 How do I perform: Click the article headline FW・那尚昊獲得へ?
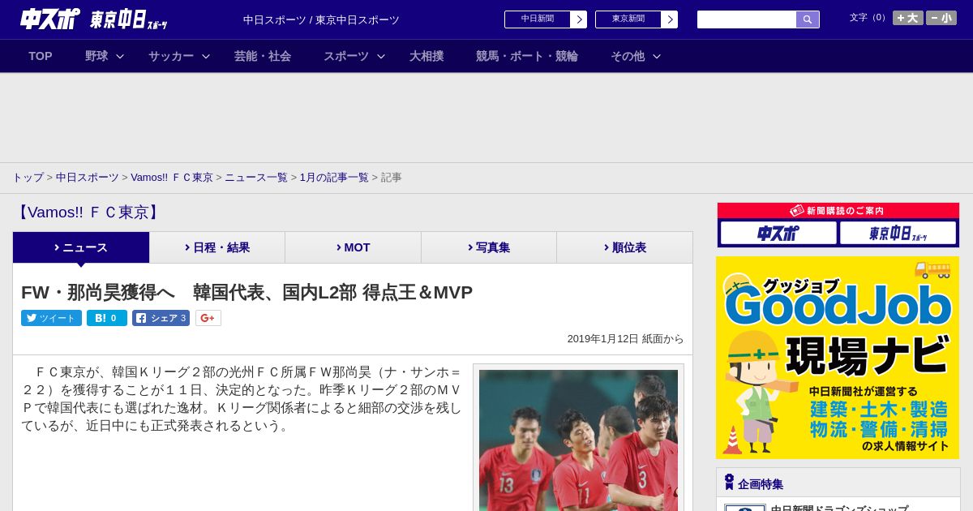click(x=246, y=293)
